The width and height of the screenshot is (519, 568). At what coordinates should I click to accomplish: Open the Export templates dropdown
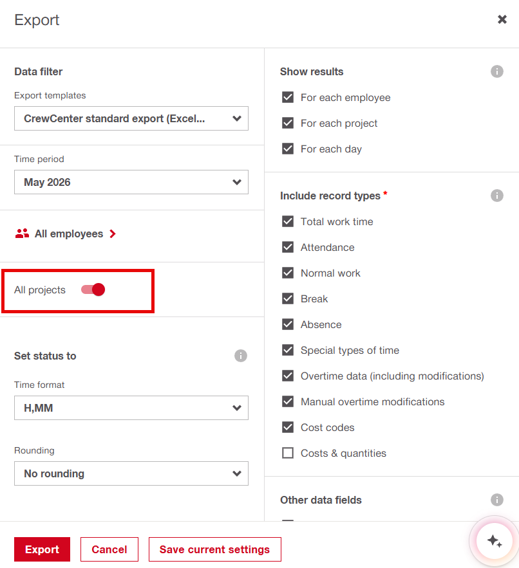[x=131, y=118]
